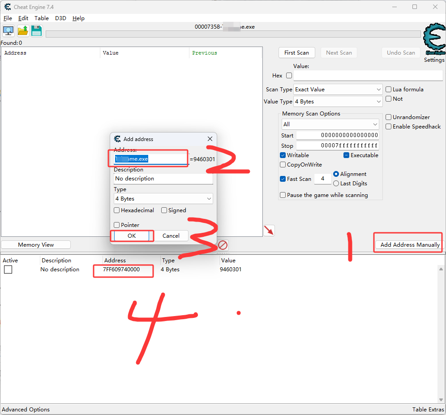Open the Table menu
The image size is (446, 415).
tap(42, 18)
